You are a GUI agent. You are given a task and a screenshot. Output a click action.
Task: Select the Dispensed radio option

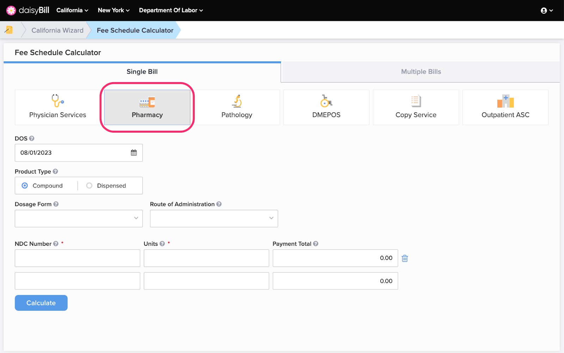click(89, 185)
